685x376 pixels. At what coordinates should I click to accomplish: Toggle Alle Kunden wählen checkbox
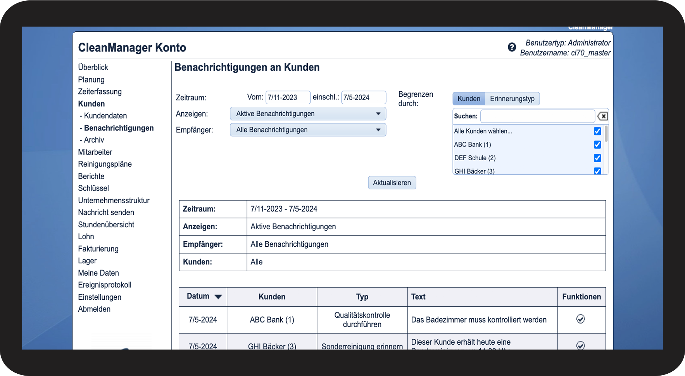pos(597,131)
